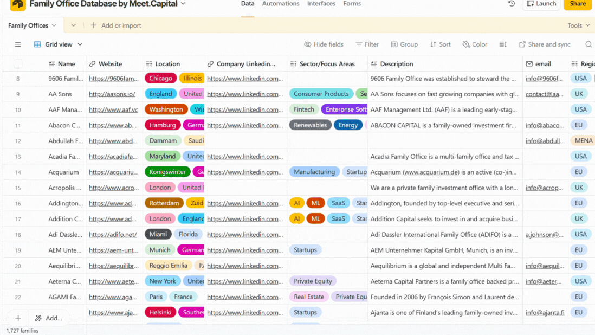
Task: Click the Airtable base logo icon
Action: pos(17,4)
